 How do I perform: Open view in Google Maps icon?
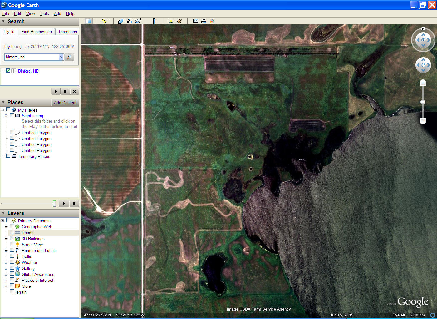point(212,21)
